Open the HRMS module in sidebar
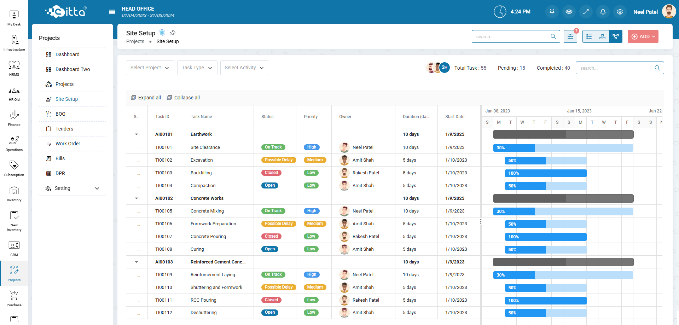This screenshot has height=325, width=679. (x=14, y=68)
